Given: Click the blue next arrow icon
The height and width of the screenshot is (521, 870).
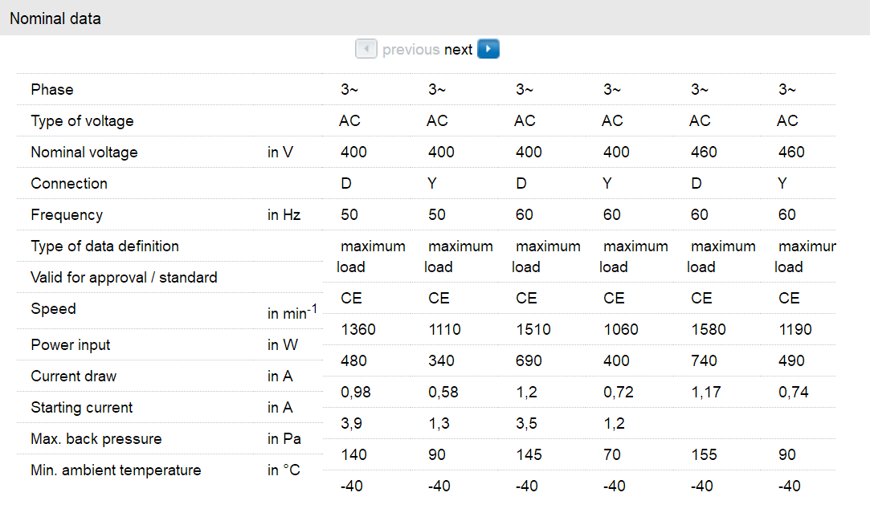Looking at the screenshot, I should pos(488,49).
